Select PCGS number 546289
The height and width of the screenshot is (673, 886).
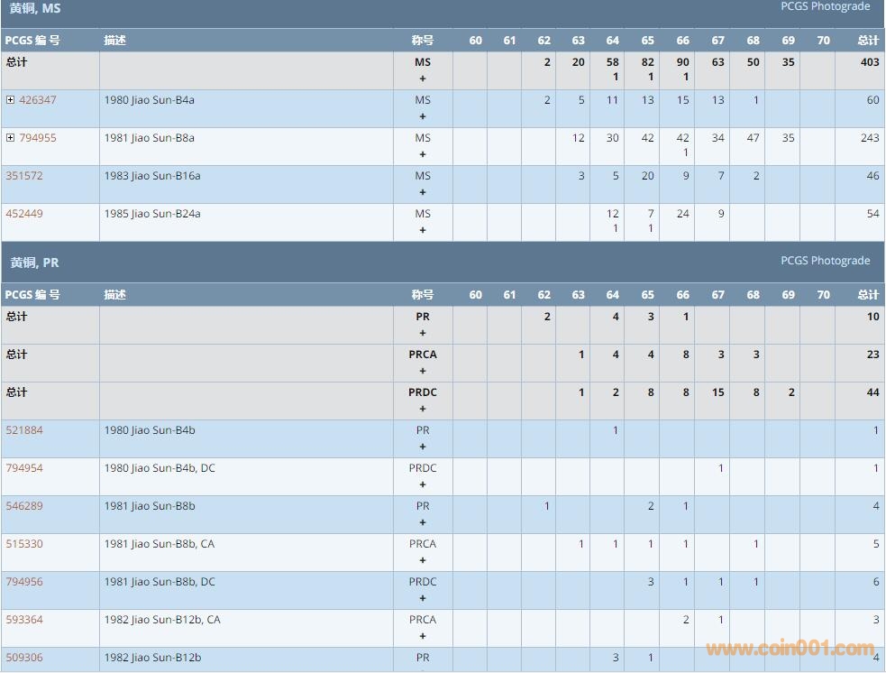(24, 506)
